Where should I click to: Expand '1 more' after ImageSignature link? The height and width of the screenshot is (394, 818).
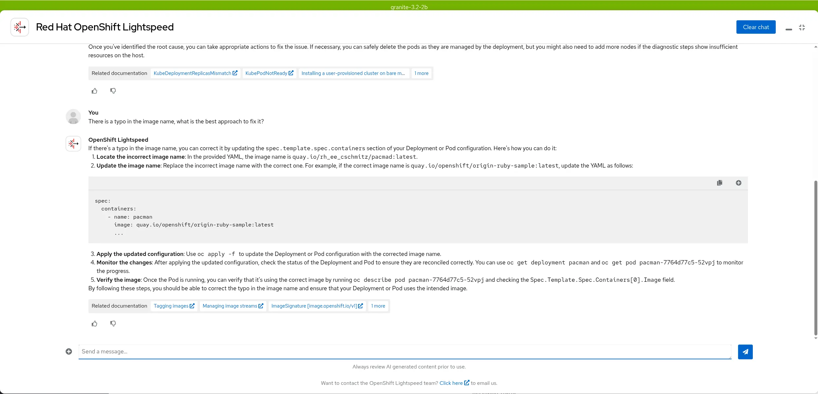pyautogui.click(x=378, y=306)
